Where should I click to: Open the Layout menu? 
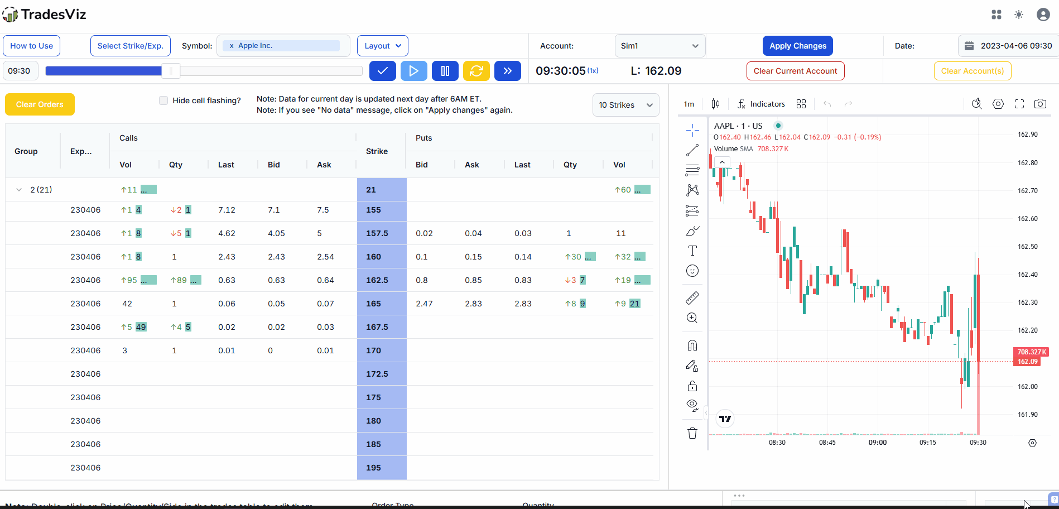[x=383, y=46]
